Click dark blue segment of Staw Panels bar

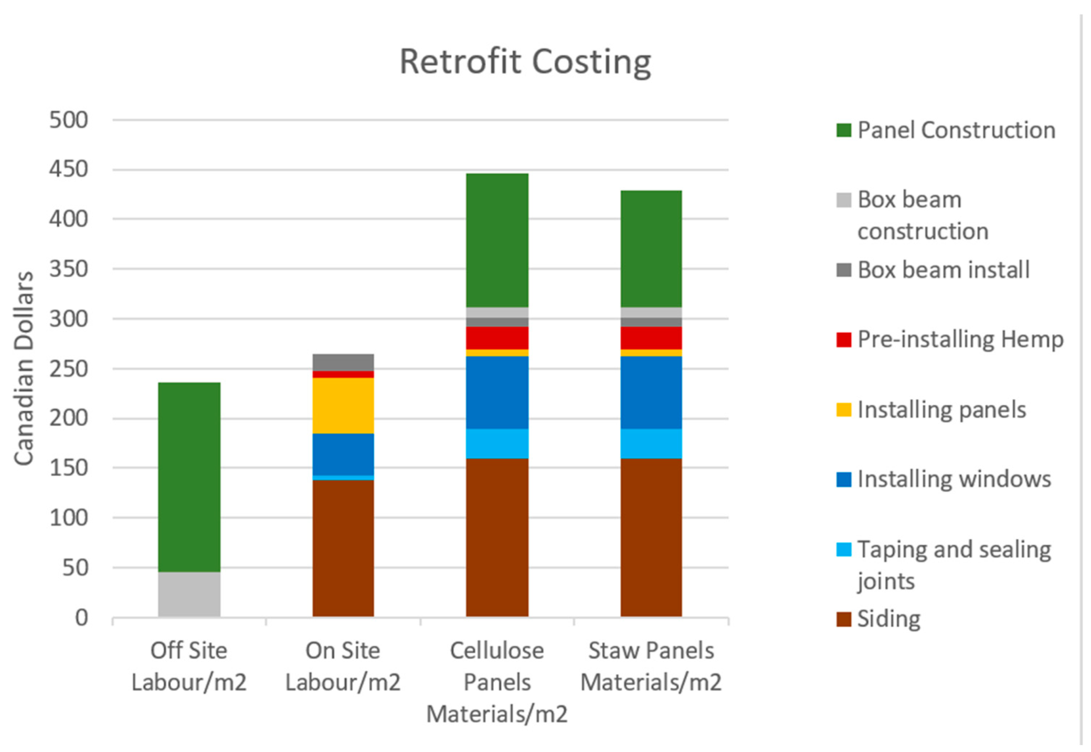tap(651, 392)
